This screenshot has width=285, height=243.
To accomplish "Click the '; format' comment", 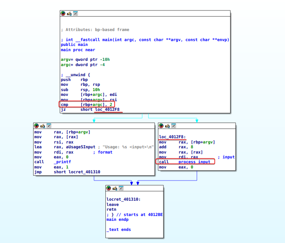I will [x=103, y=152].
